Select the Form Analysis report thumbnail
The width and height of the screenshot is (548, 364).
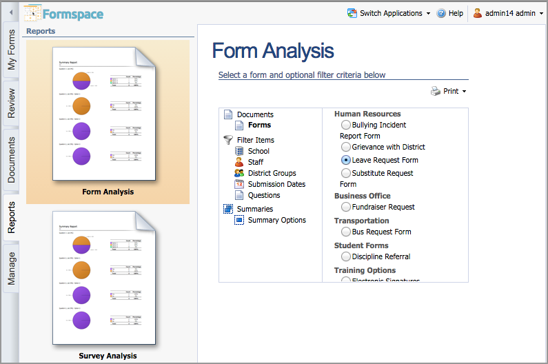pos(104,114)
